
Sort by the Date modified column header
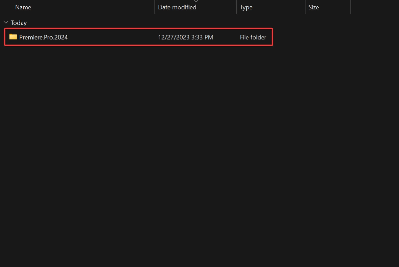coord(177,7)
